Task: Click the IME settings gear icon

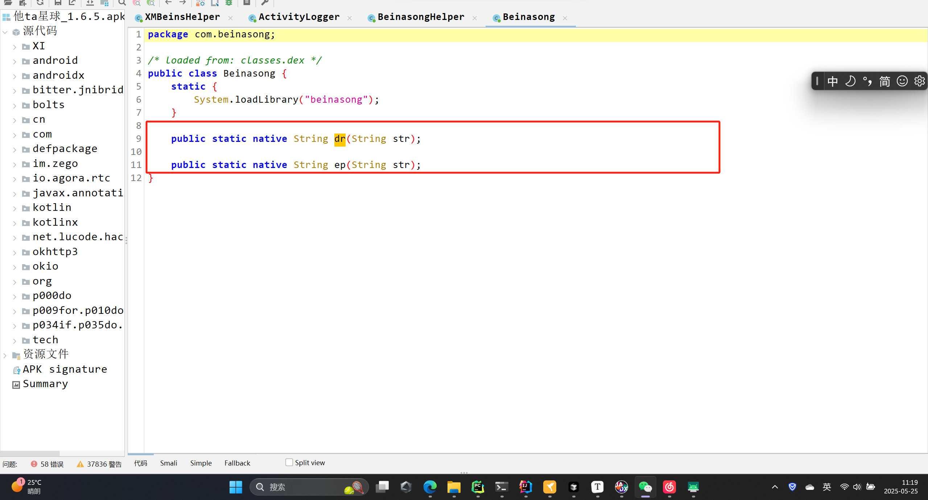Action: pyautogui.click(x=919, y=81)
